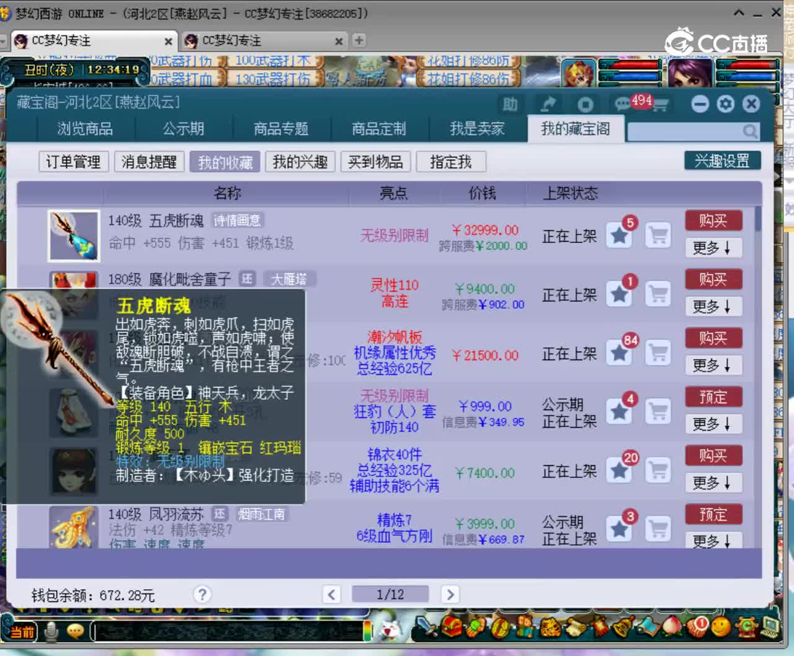This screenshot has height=656, width=794.
Task: Open a new tab with plus button
Action: (x=359, y=40)
